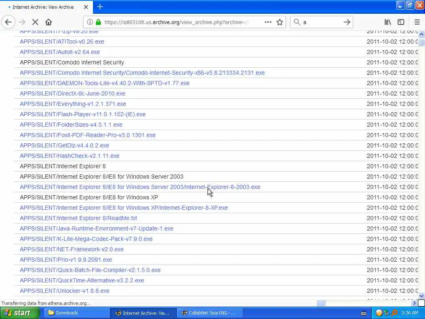The height and width of the screenshot is (319, 425).
Task: Open NET-Framework-v2.0.exe link
Action: [71, 249]
